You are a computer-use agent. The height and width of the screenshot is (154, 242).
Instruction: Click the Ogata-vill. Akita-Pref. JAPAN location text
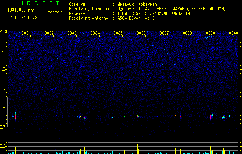tap(172, 9)
